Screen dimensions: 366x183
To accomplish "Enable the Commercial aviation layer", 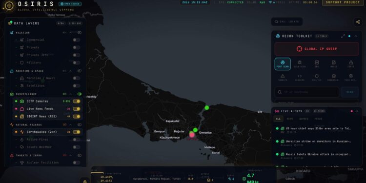I will [x=76, y=40].
